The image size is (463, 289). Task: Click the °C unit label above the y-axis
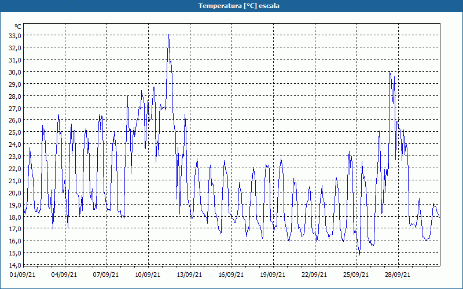point(18,27)
